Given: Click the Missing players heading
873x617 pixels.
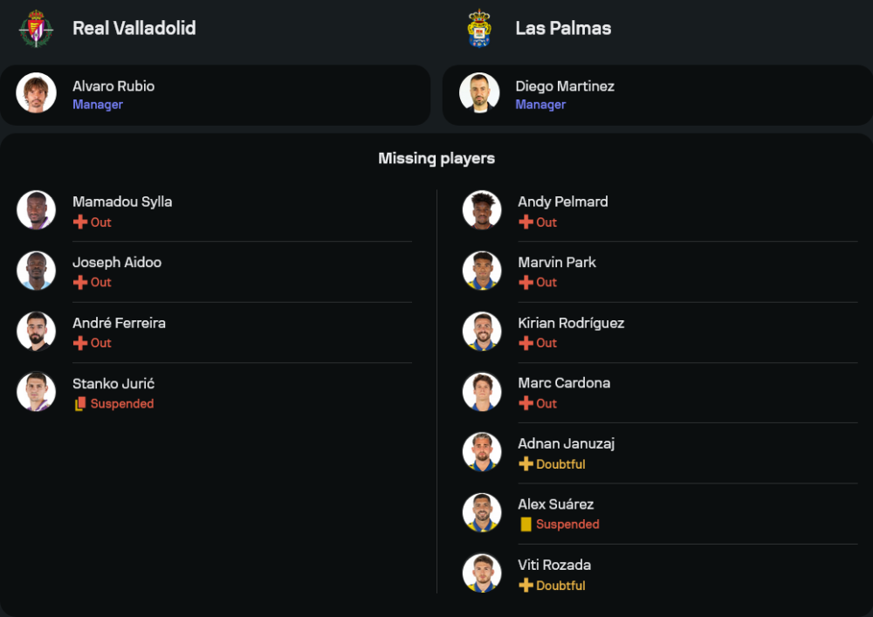Looking at the screenshot, I should tap(436, 159).
